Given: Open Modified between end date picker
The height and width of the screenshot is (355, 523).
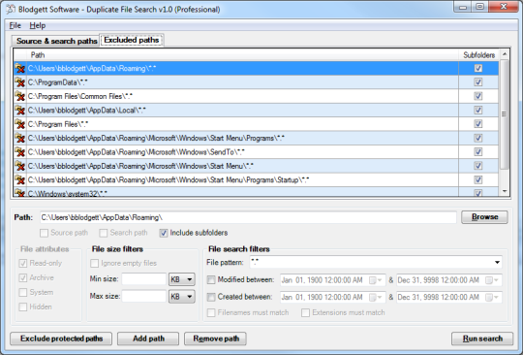Looking at the screenshot, I should [492, 280].
